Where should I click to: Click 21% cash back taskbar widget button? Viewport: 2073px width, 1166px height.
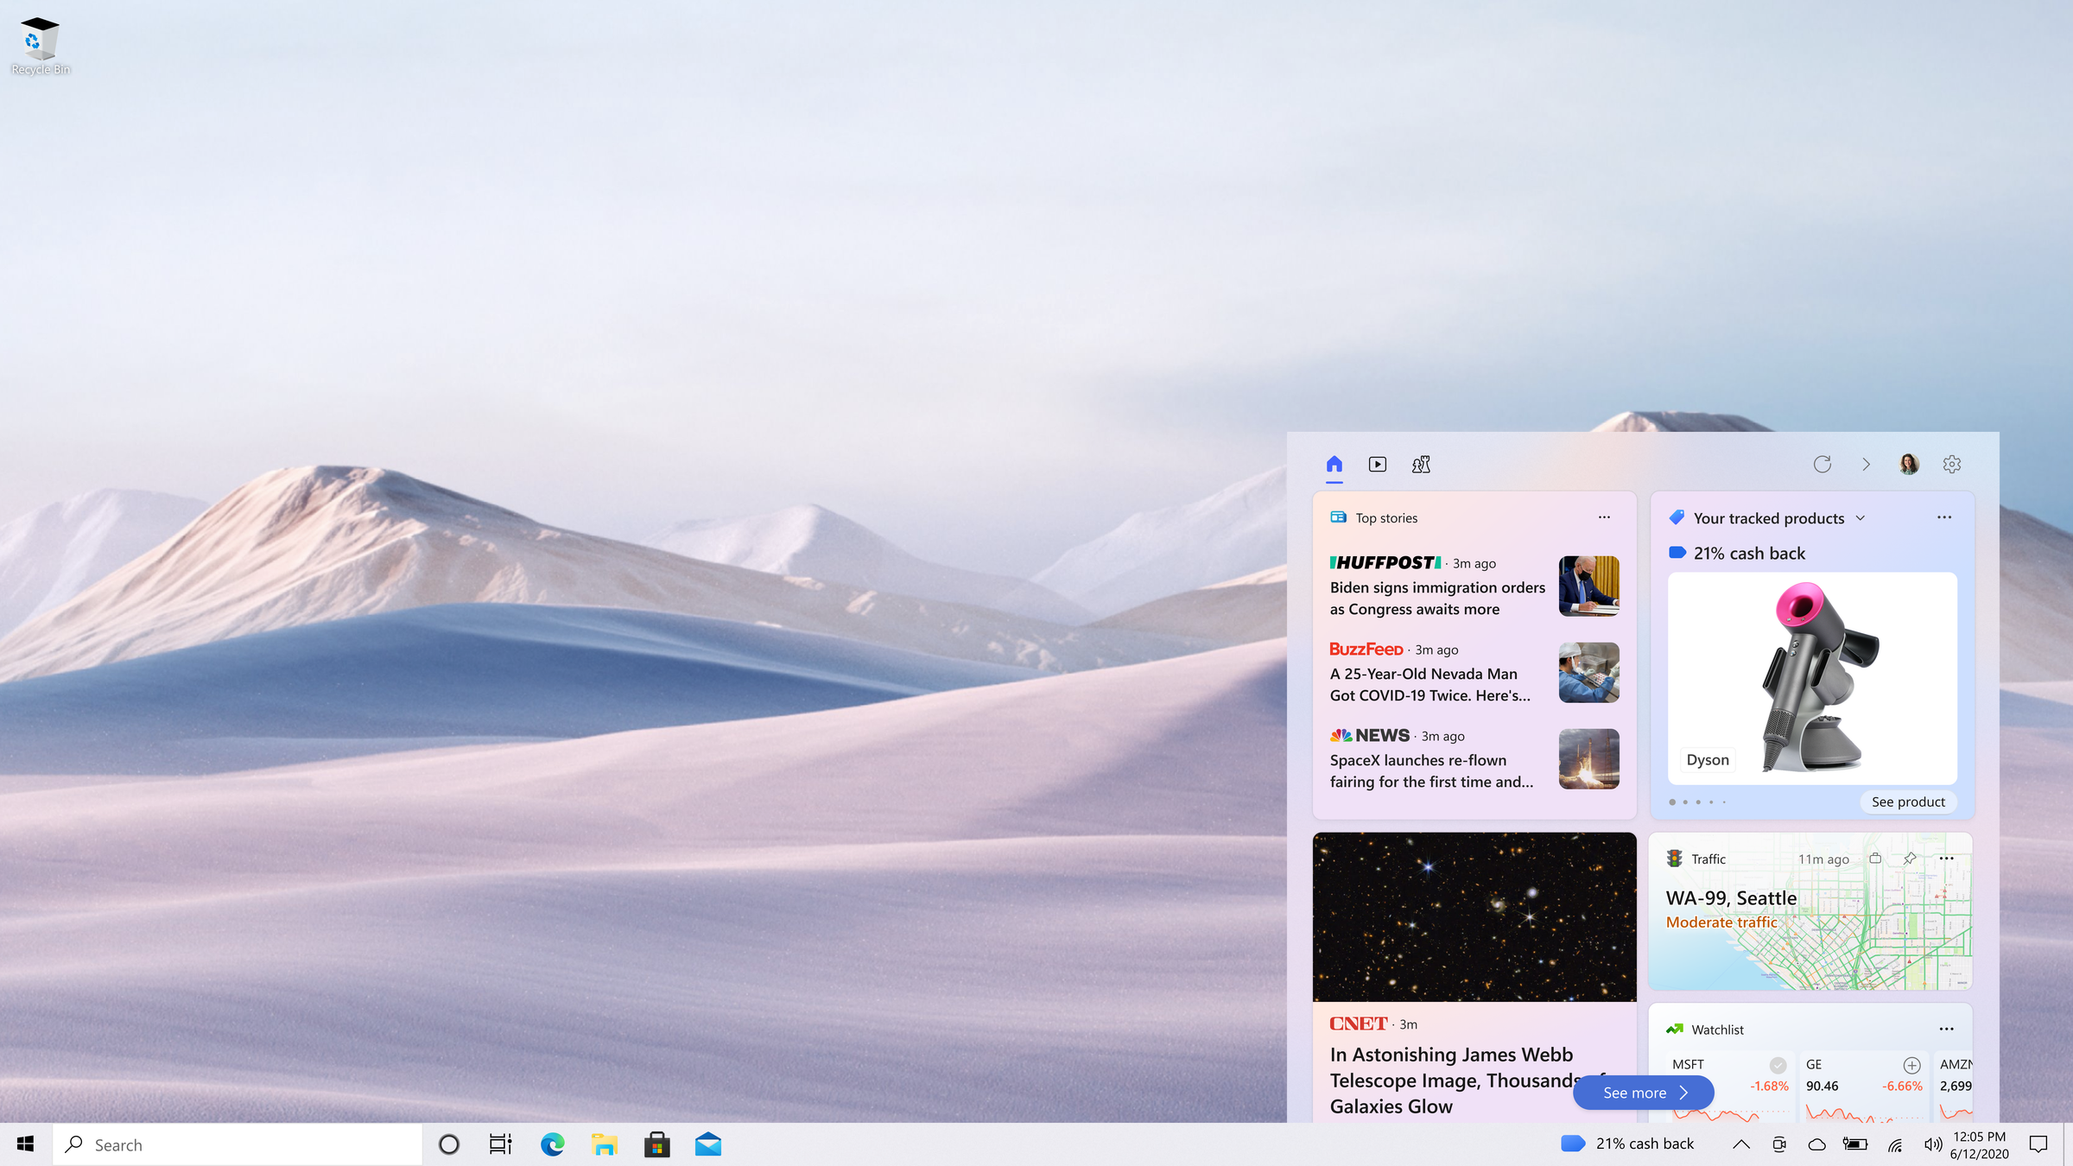(x=1628, y=1144)
